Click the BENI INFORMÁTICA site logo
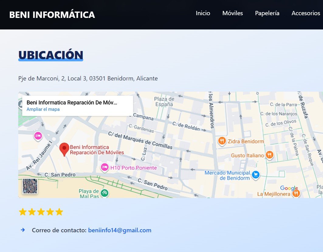Screen dimensions: 323x252 click(52, 15)
